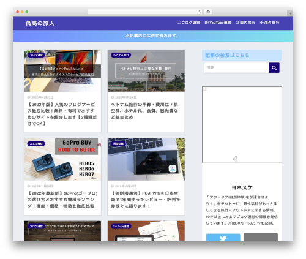
Task: Click the monitor icon beside ブログ運営 in header
Action: point(179,23)
